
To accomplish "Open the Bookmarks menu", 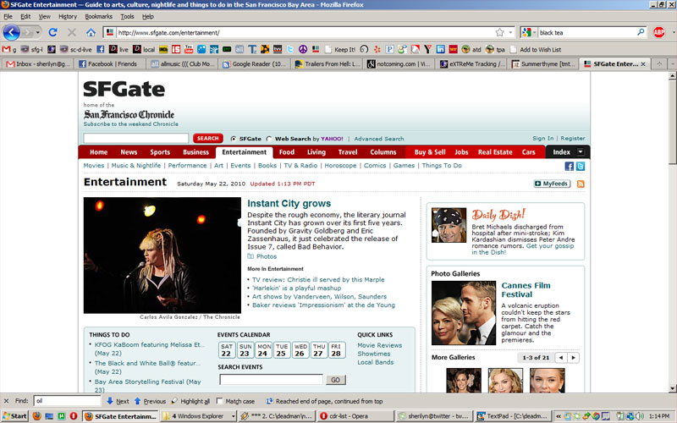I will pyautogui.click(x=98, y=16).
